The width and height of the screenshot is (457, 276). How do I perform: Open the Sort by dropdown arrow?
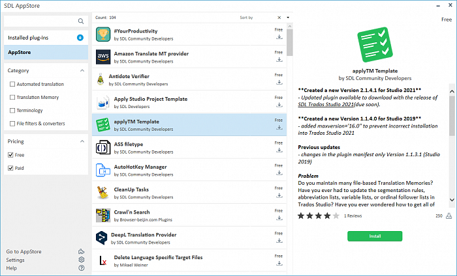click(288, 18)
